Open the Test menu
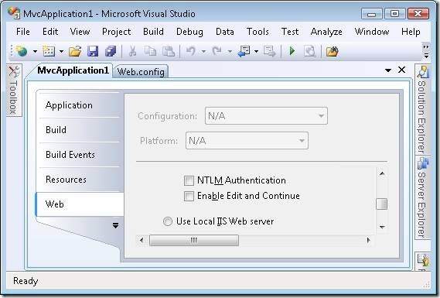The height and width of the screenshot is (298, 440). tap(290, 32)
